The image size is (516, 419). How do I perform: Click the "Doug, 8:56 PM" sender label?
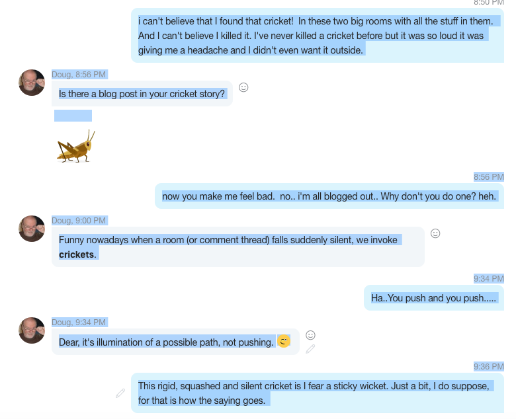pyautogui.click(x=79, y=74)
